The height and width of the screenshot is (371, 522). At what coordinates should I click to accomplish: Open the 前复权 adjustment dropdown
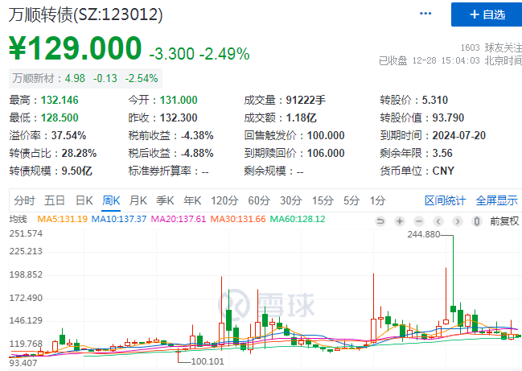(504, 221)
